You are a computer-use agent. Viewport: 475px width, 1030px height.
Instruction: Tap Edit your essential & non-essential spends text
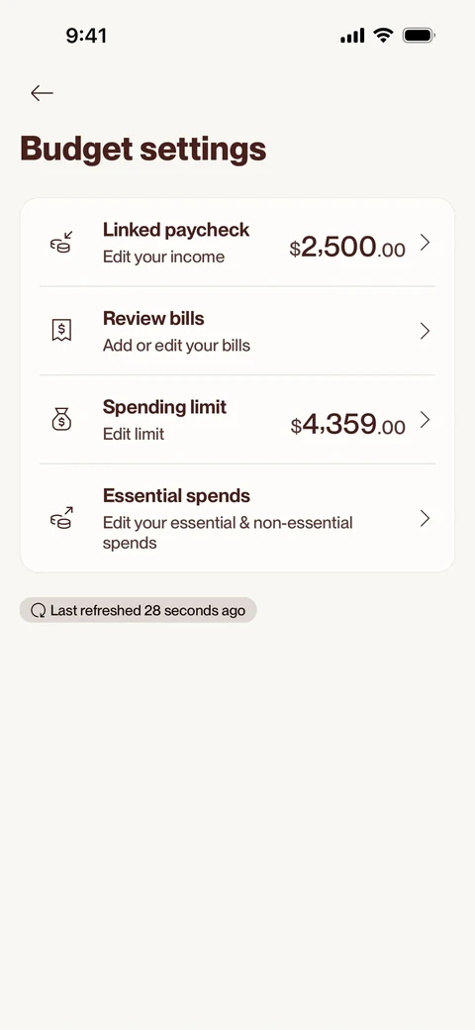pyautogui.click(x=228, y=533)
